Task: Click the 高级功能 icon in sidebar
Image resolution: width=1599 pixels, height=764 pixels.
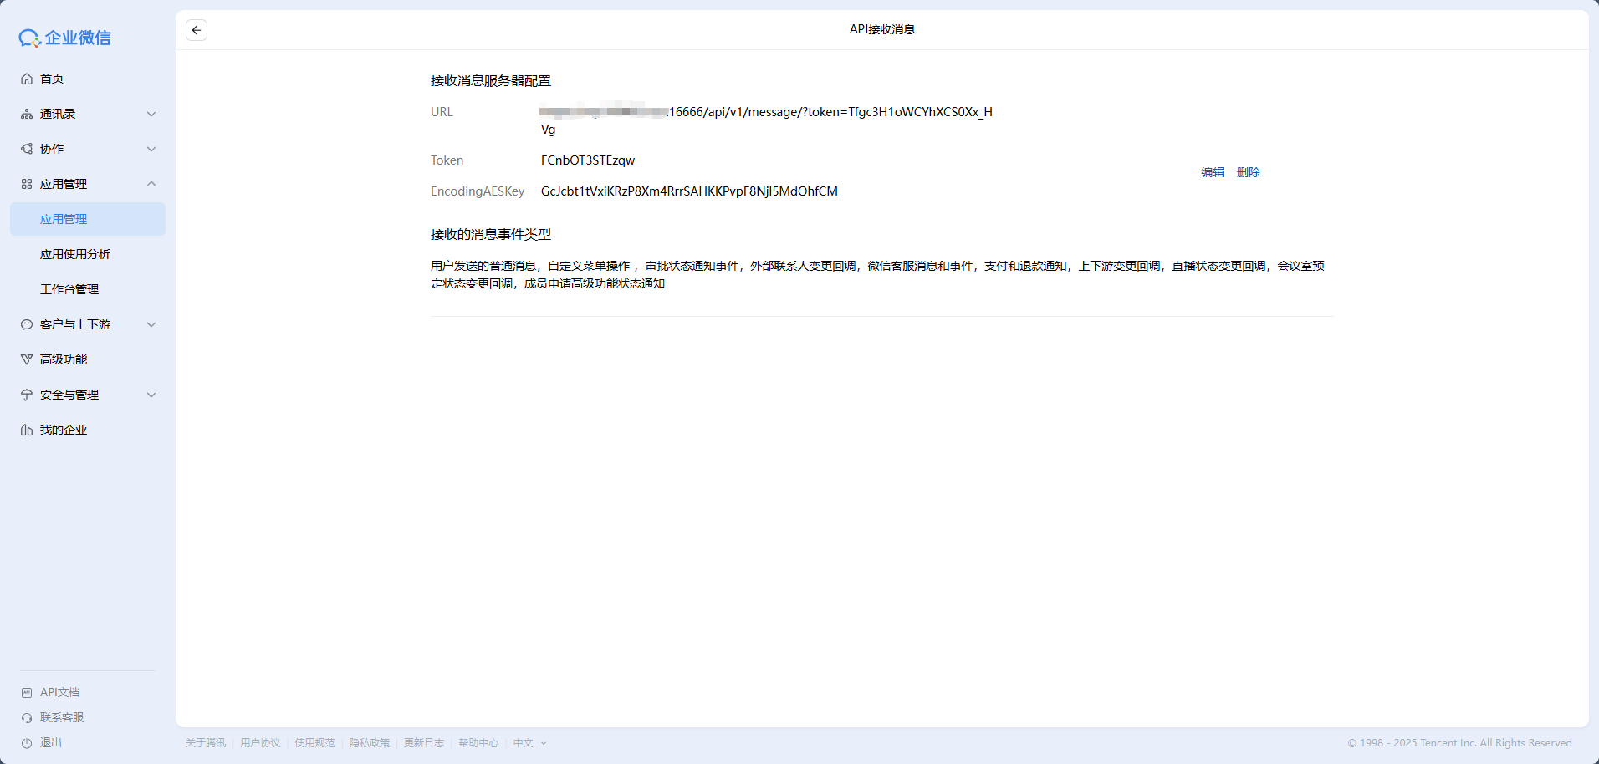Action: click(27, 359)
